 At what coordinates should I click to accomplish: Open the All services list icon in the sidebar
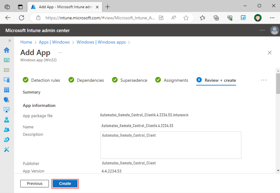7,70
